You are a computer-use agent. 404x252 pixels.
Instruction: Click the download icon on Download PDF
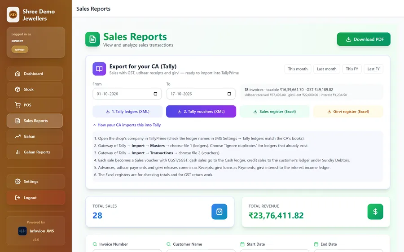coord(348,39)
